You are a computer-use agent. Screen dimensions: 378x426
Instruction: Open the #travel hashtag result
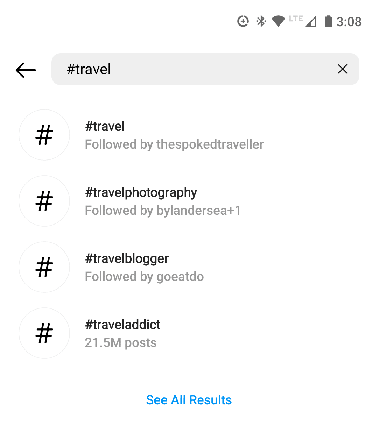point(105,126)
